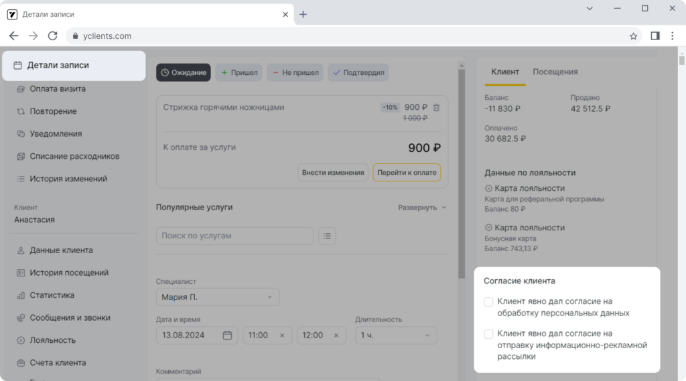The image size is (686, 381).
Task: Click the Внести изменения button
Action: (x=333, y=172)
